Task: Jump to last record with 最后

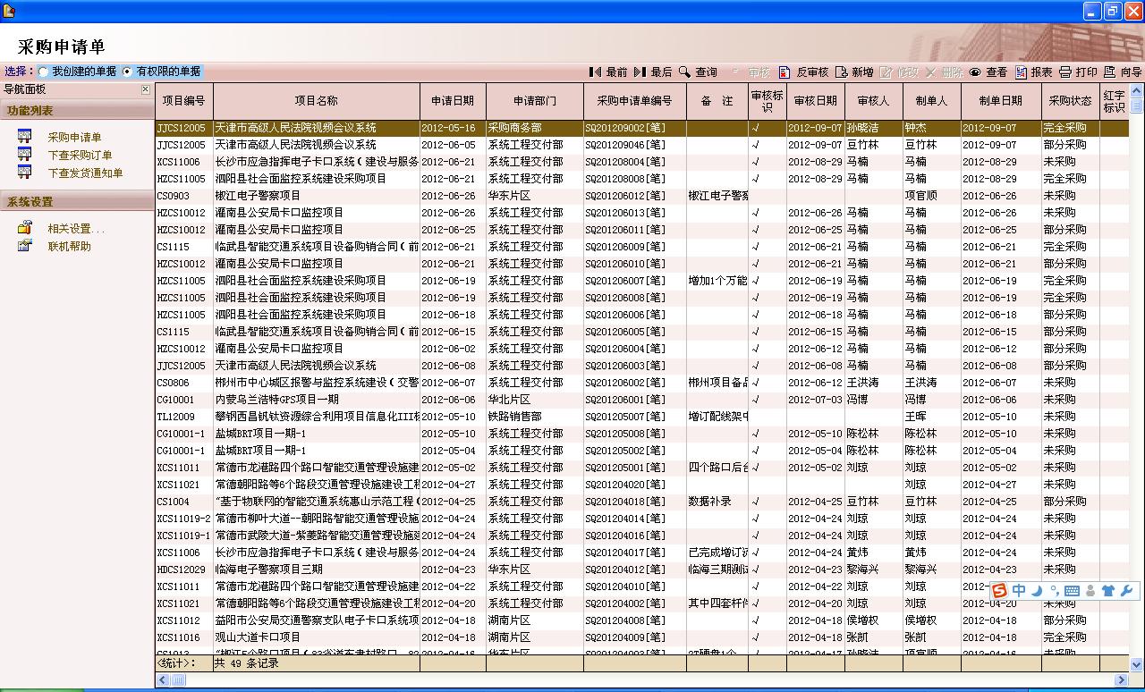Action: [653, 72]
